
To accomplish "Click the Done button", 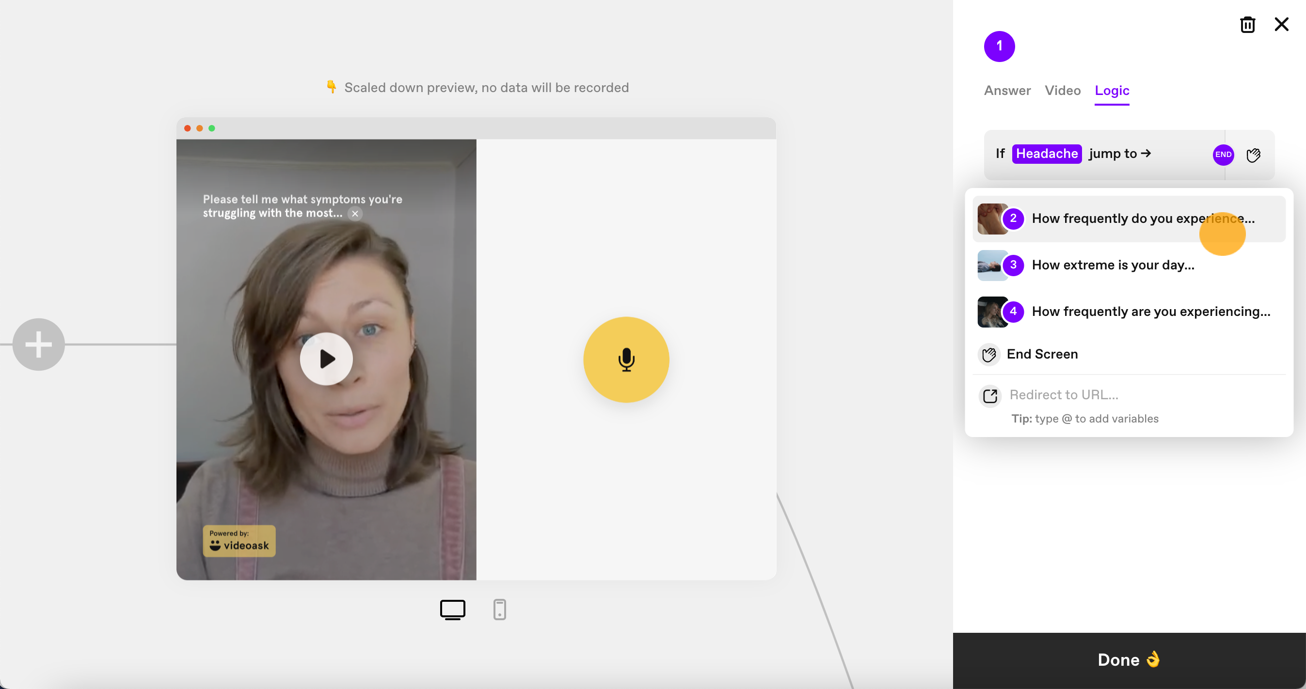I will (x=1129, y=660).
